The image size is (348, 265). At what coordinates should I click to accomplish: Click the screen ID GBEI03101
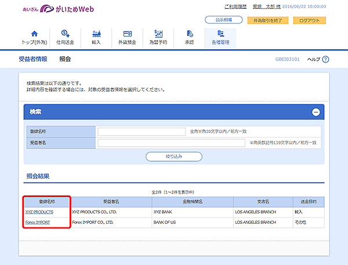coord(288,59)
